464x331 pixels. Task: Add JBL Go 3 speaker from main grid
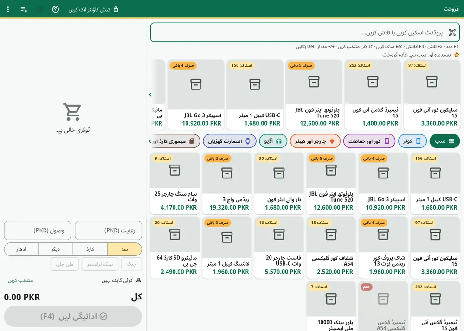pyautogui.click(x=383, y=183)
